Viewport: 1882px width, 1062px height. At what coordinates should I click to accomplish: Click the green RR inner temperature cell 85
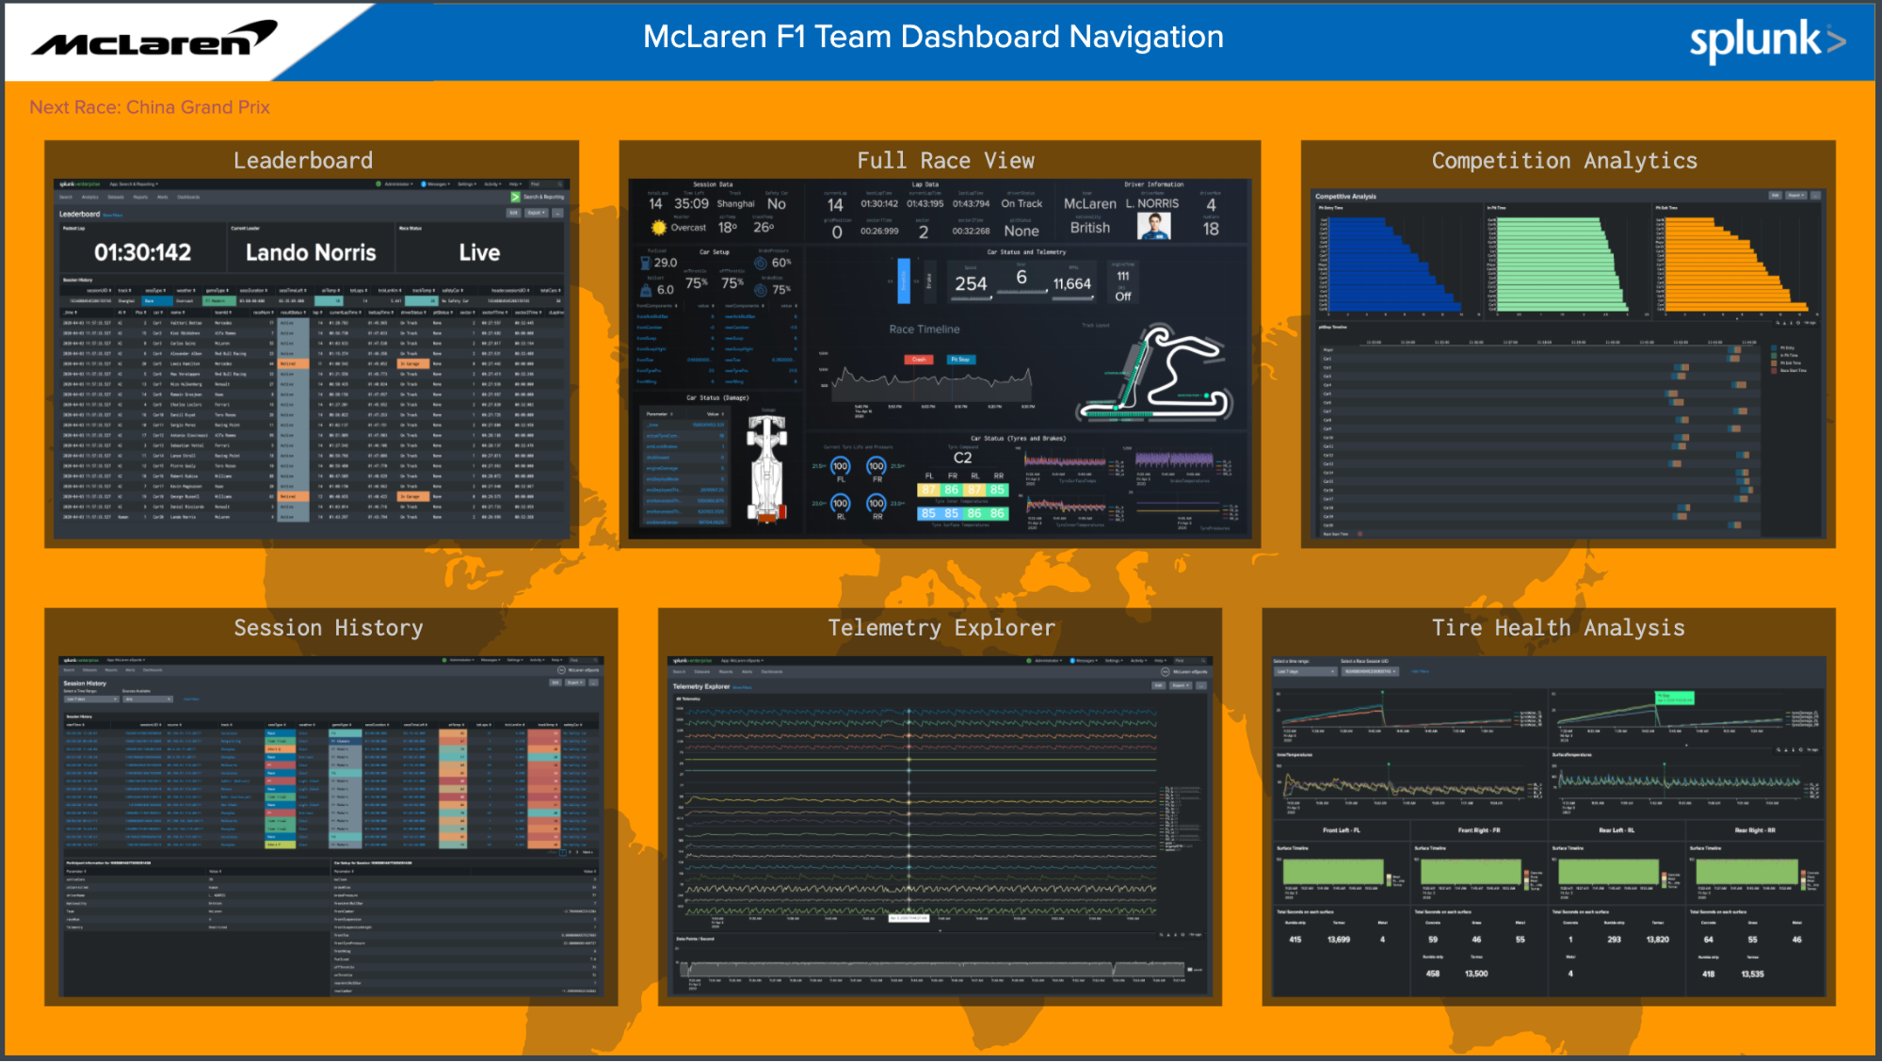(x=997, y=490)
